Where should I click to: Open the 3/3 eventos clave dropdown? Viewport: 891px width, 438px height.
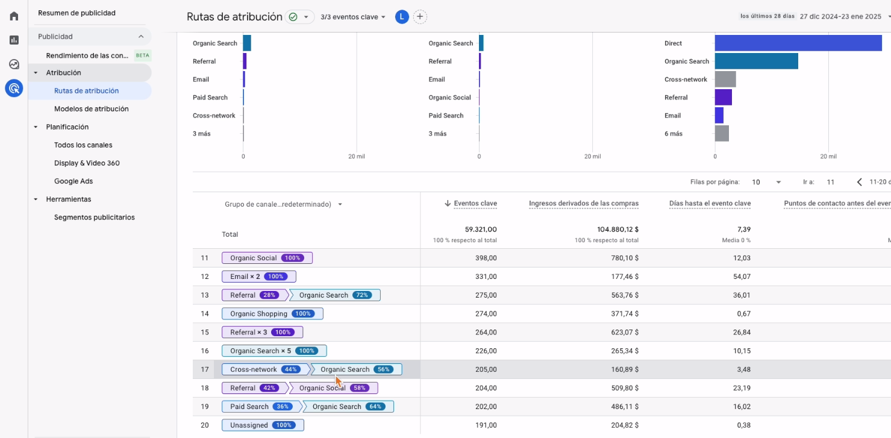(353, 17)
